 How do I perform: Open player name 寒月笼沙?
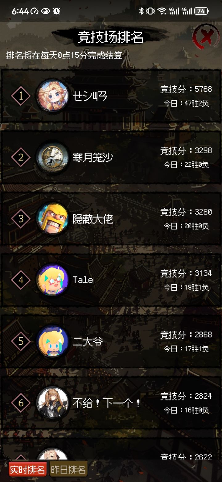[92, 158]
